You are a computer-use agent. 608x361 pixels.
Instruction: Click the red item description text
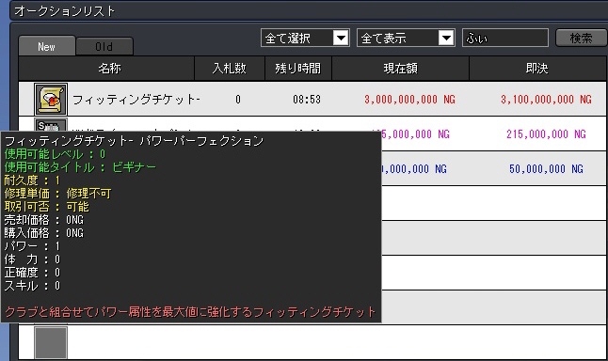[190, 312]
